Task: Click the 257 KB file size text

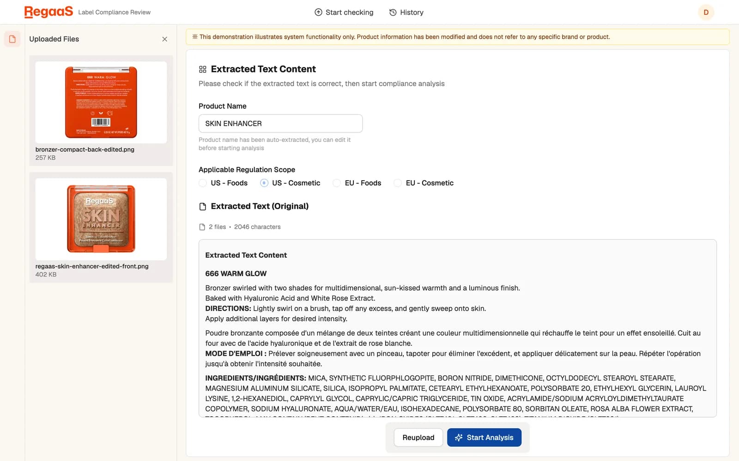Action: [45, 158]
